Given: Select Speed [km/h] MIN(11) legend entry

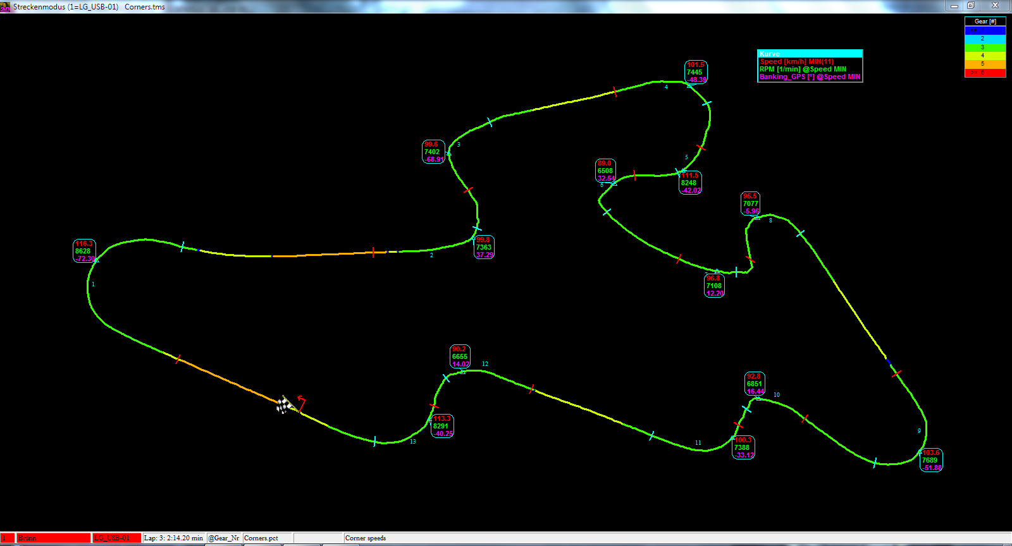Looking at the screenshot, I should pyautogui.click(x=797, y=62).
